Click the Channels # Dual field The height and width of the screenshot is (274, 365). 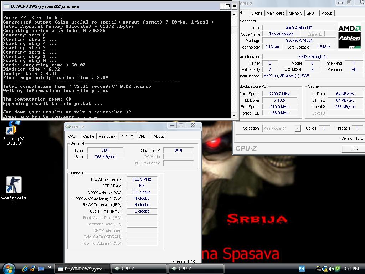click(x=178, y=150)
